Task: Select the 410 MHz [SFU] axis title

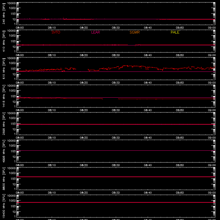Action: pyautogui.click(x=4, y=41)
